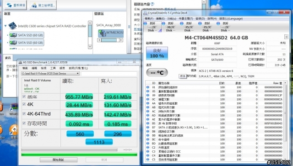
Task: Click the 955.77 MB/s sequential read result
Action: pos(79,97)
